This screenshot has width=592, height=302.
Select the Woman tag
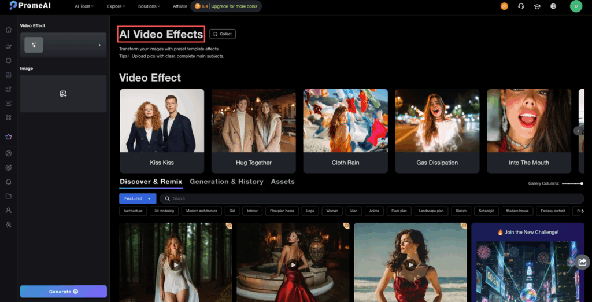coord(332,211)
